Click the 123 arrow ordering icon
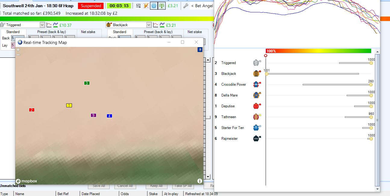390x196 pixels. pos(138,6)
